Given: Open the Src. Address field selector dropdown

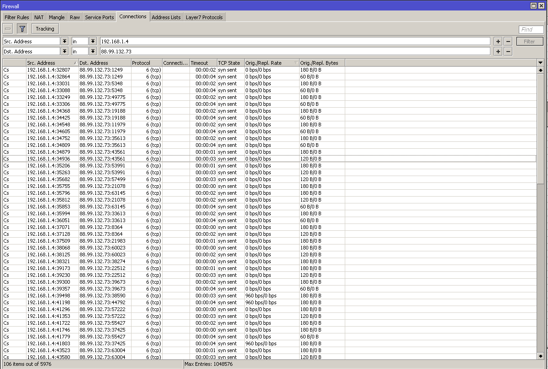Looking at the screenshot, I should (64, 41).
